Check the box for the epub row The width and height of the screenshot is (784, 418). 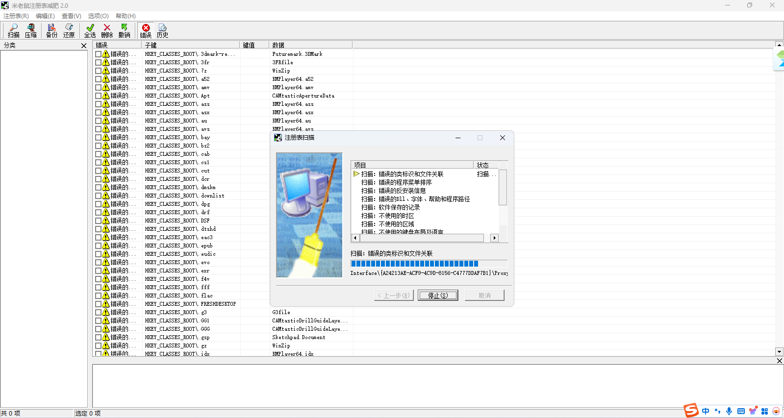pos(98,246)
